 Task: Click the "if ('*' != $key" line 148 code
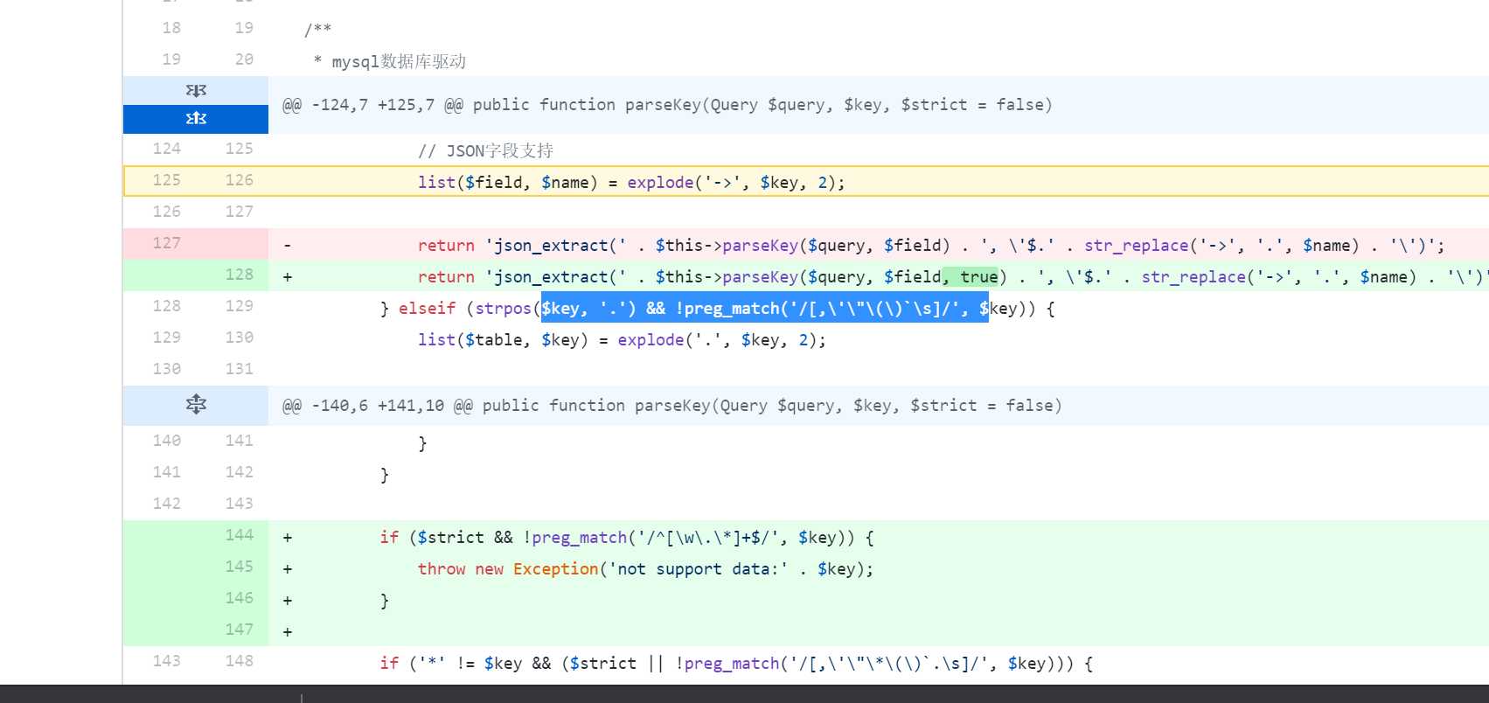[736, 664]
